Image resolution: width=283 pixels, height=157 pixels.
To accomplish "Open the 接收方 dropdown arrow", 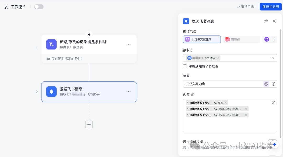I will 273,58.
